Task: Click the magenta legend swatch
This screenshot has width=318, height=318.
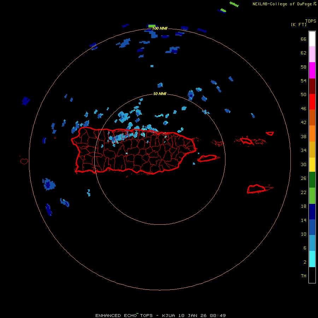Action: tap(312, 70)
